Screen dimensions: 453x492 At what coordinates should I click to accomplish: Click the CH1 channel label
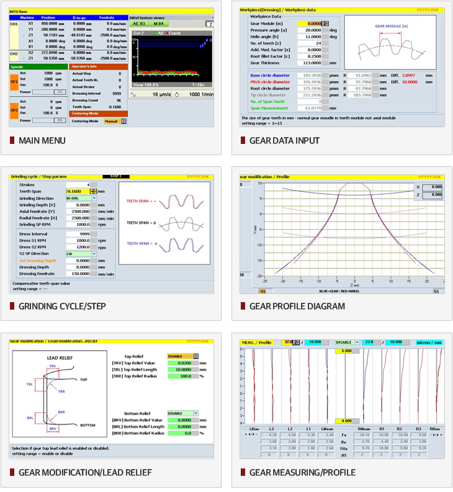(x=14, y=24)
